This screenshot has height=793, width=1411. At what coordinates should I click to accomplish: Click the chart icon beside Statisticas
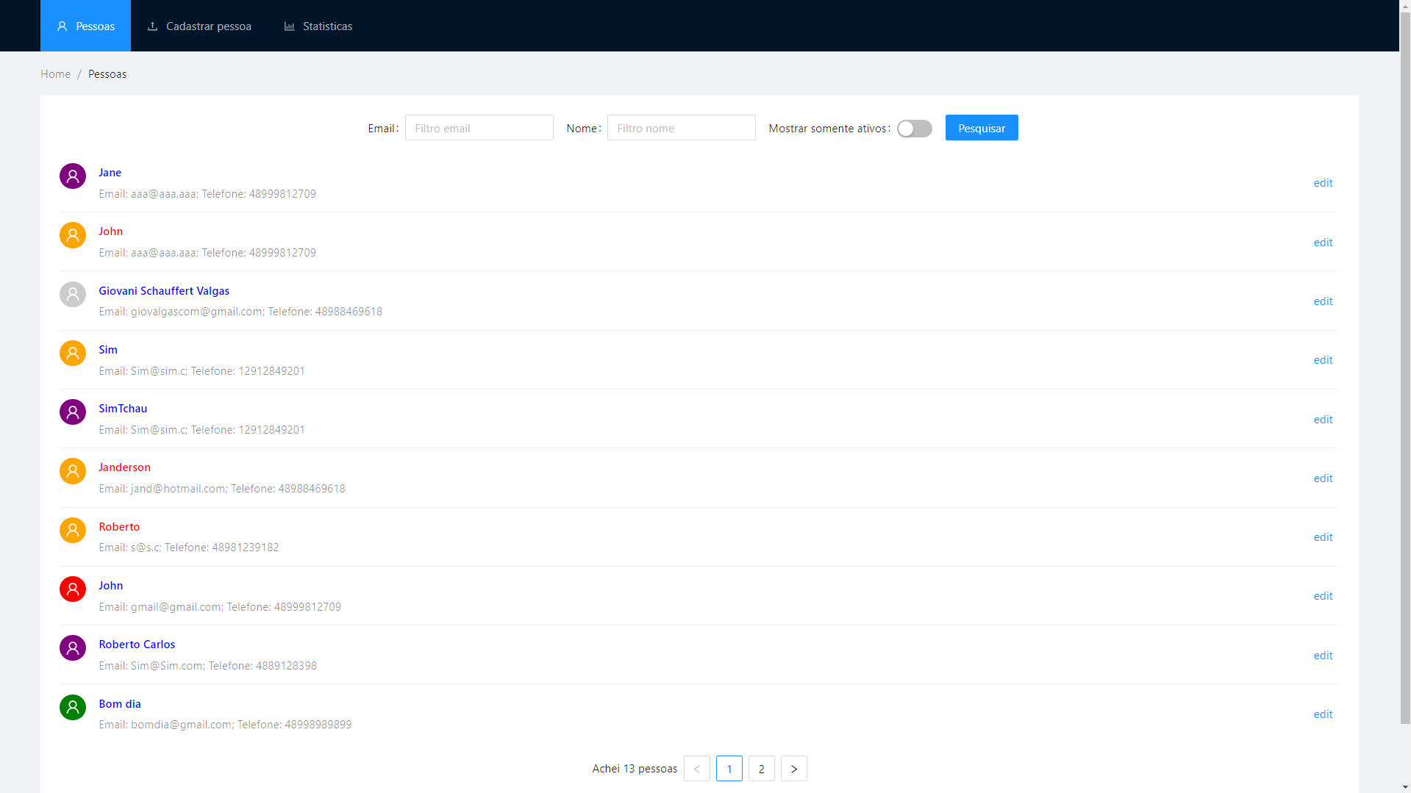tap(290, 26)
